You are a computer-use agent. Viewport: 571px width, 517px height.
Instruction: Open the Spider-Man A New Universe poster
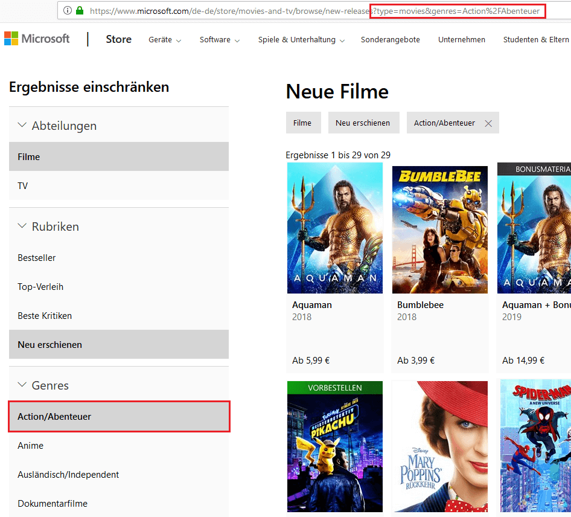pyautogui.click(x=535, y=446)
